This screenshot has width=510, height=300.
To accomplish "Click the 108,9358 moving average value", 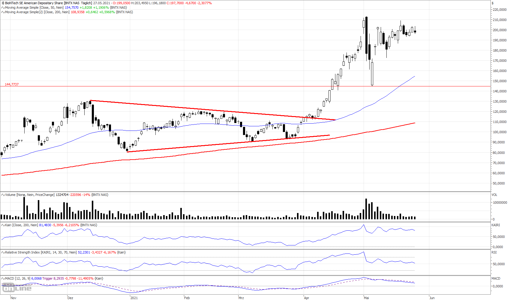I will 77,12.
